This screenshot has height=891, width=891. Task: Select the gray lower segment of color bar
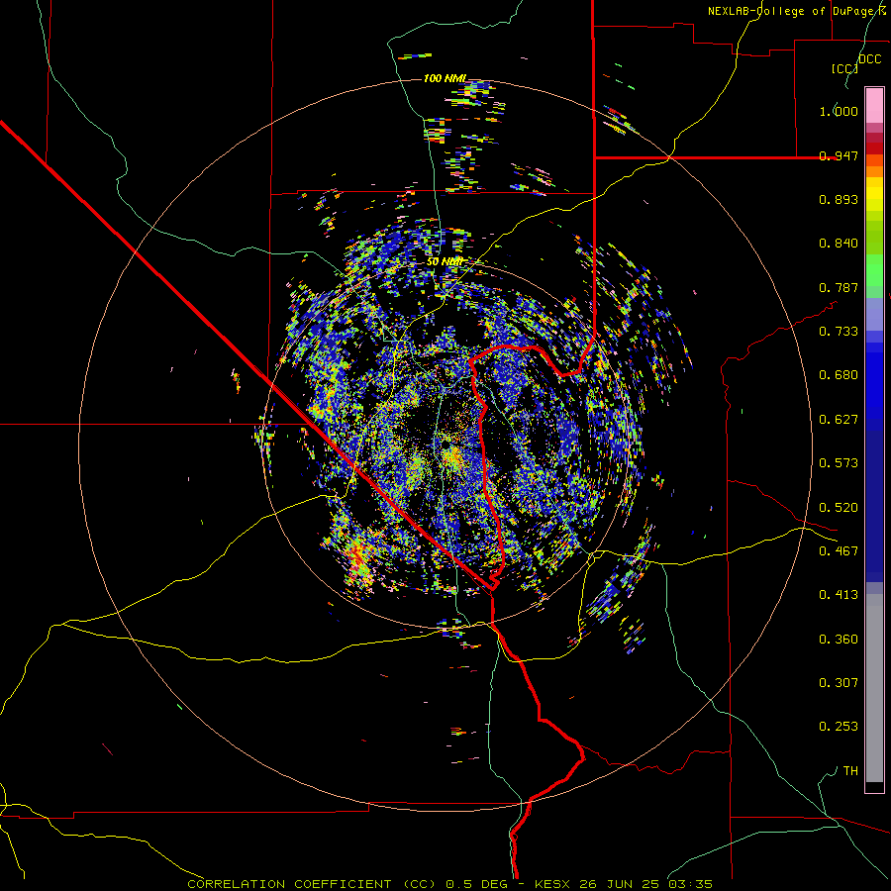[x=874, y=688]
